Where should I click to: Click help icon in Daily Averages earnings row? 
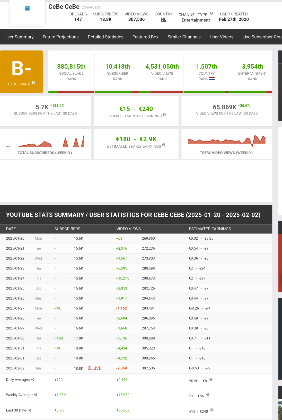pos(211,380)
